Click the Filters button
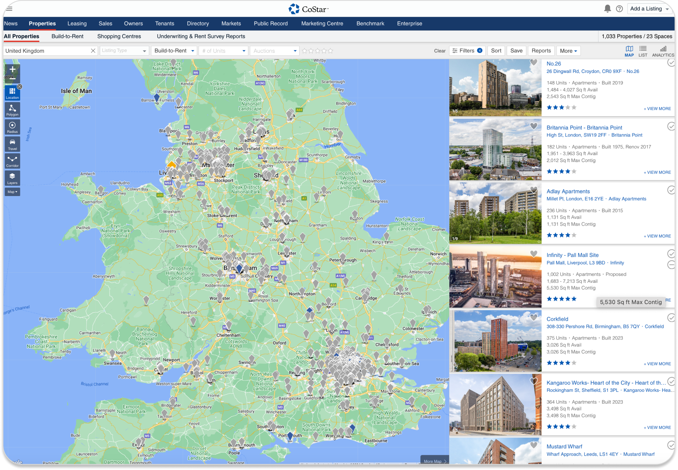This screenshot has height=470, width=678. coord(467,51)
